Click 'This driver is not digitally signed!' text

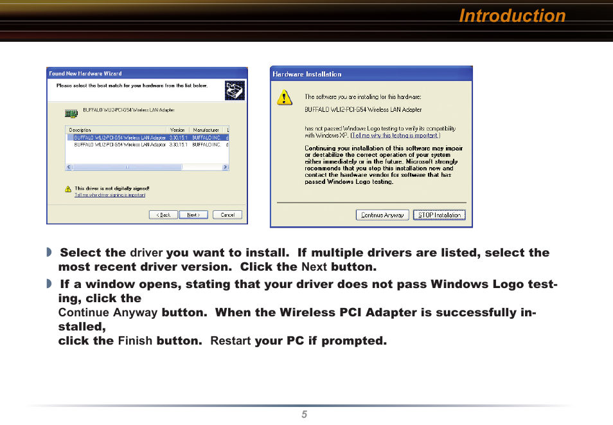112,188
